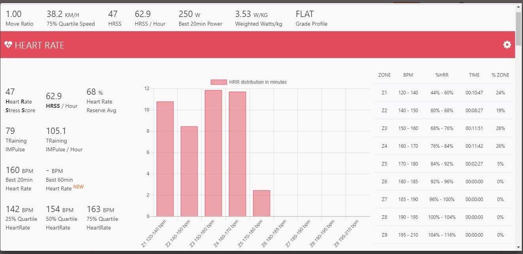Toggle HRR distribution legend swatch
This screenshot has width=523, height=254.
point(219,82)
